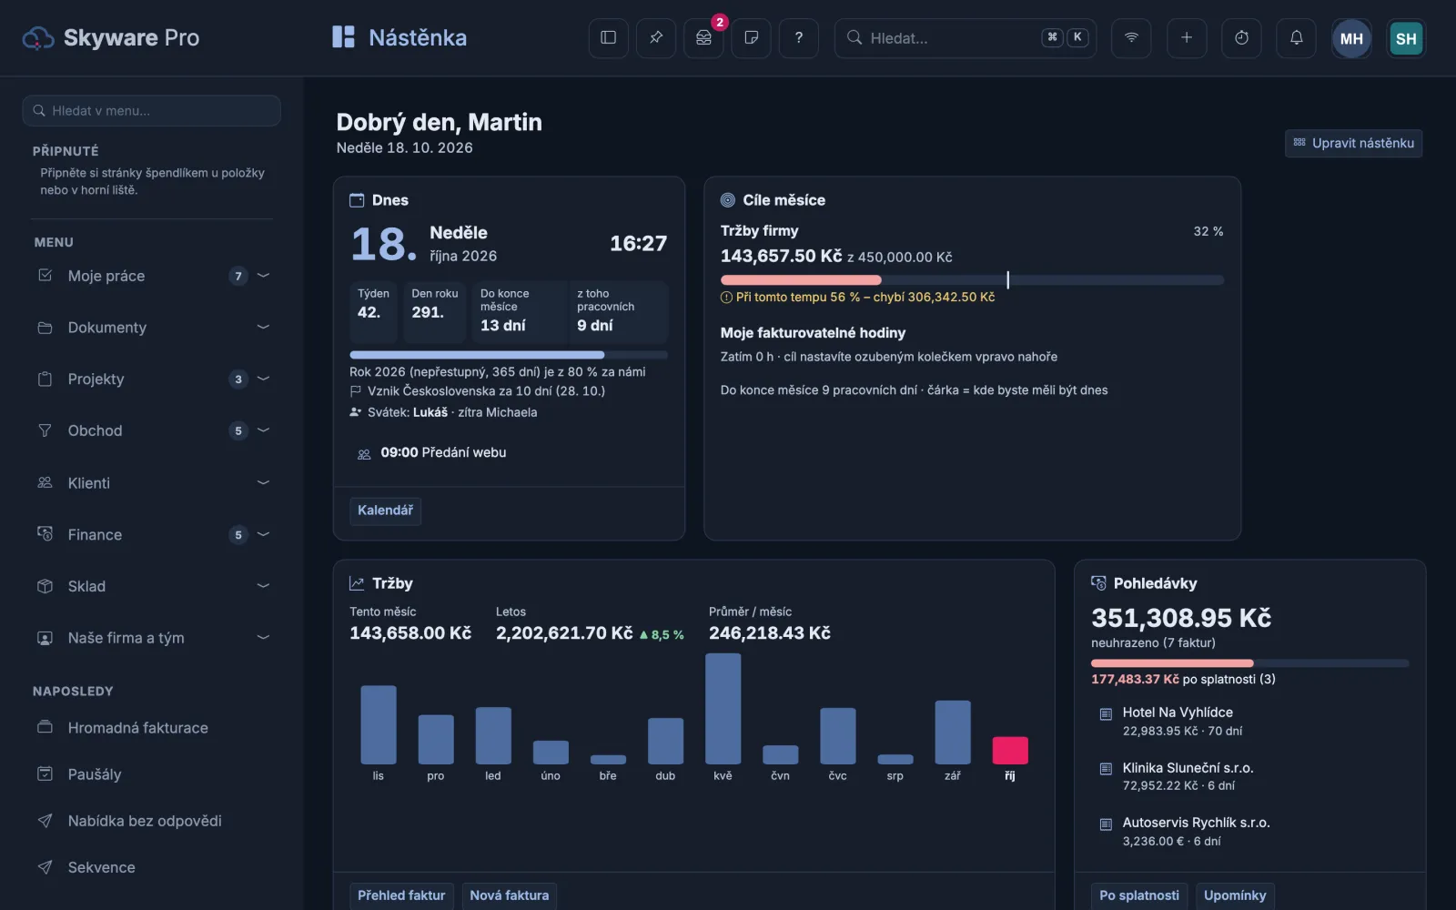The height and width of the screenshot is (910, 1456).
Task: Expand the Finance menu chevron
Action: [x=263, y=534]
